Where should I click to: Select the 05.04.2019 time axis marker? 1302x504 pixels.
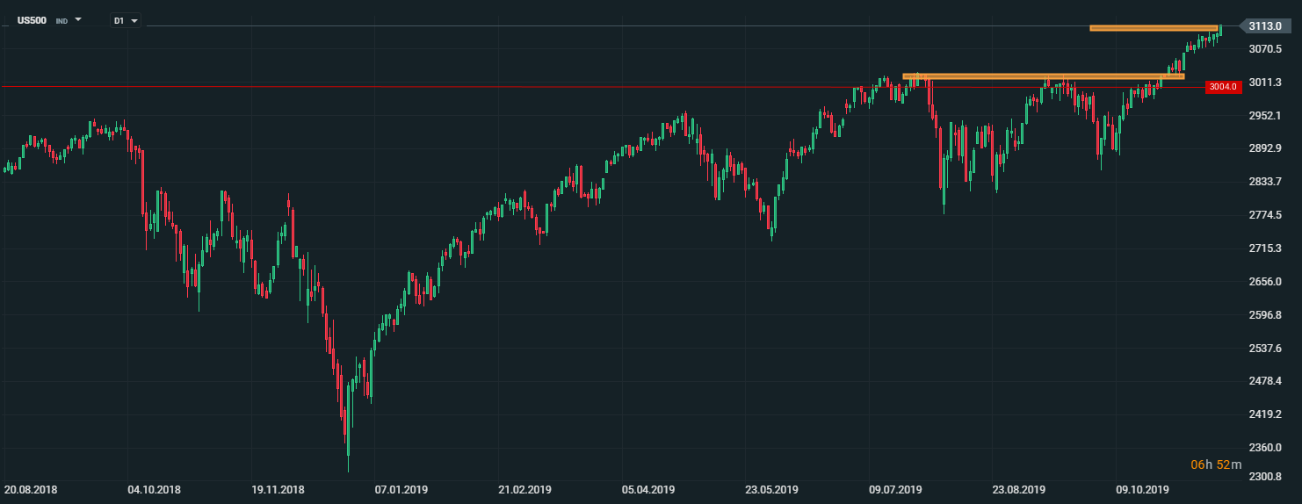[648, 489]
